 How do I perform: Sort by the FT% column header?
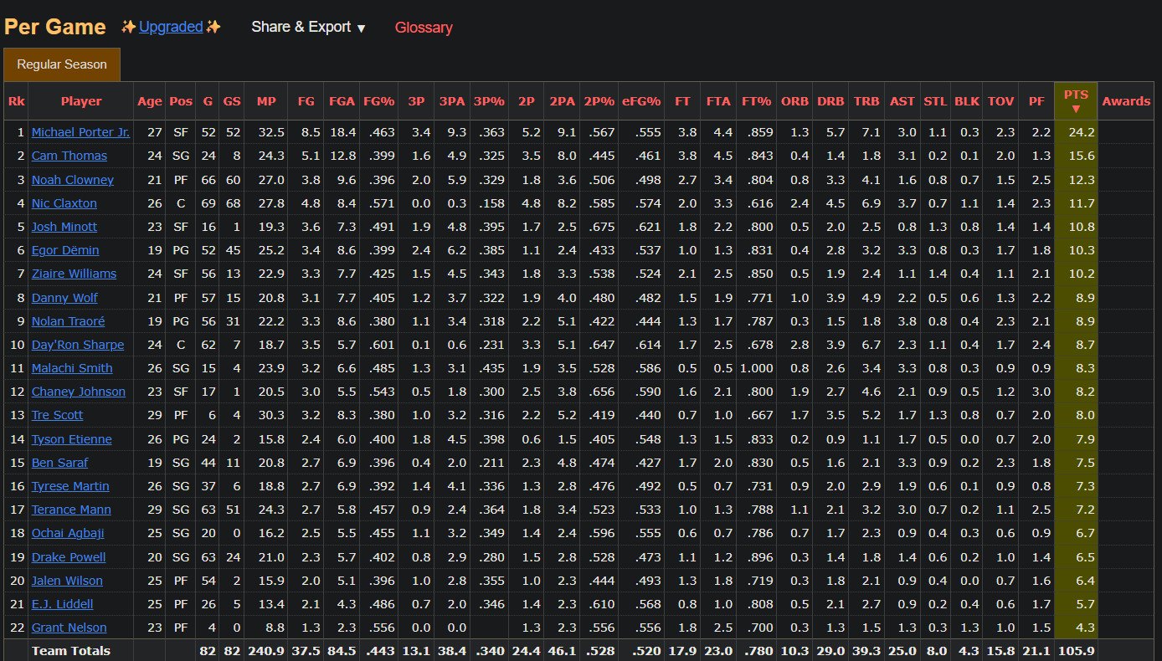tap(756, 101)
